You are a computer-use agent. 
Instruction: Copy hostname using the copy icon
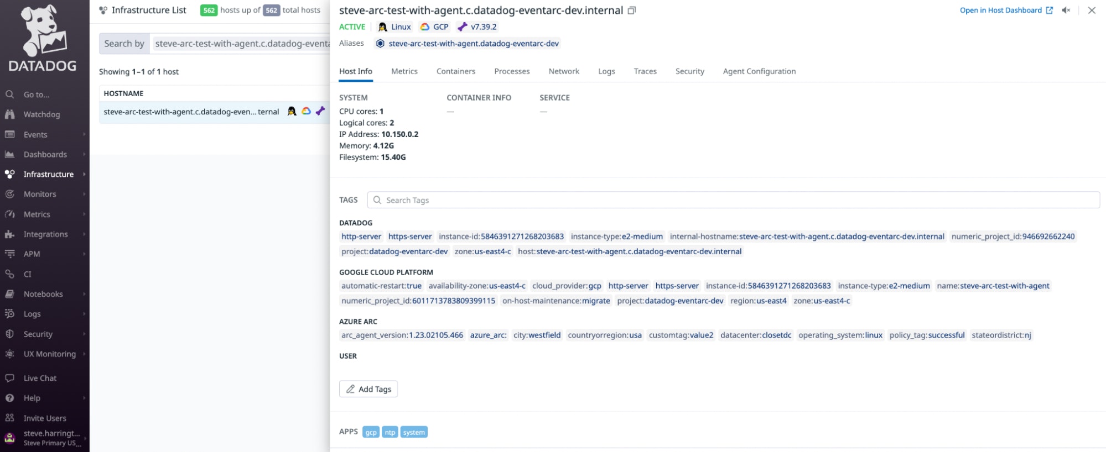[632, 10]
